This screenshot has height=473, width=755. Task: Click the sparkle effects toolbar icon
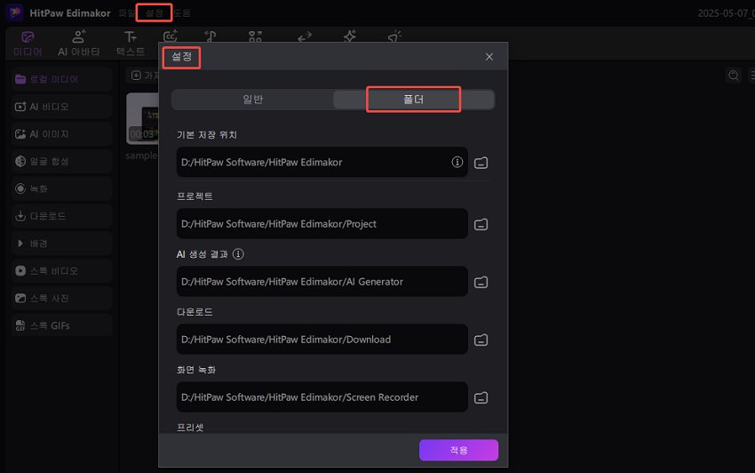click(350, 36)
